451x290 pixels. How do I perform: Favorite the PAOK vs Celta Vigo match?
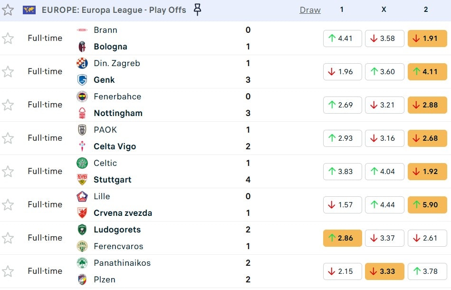(x=8, y=138)
